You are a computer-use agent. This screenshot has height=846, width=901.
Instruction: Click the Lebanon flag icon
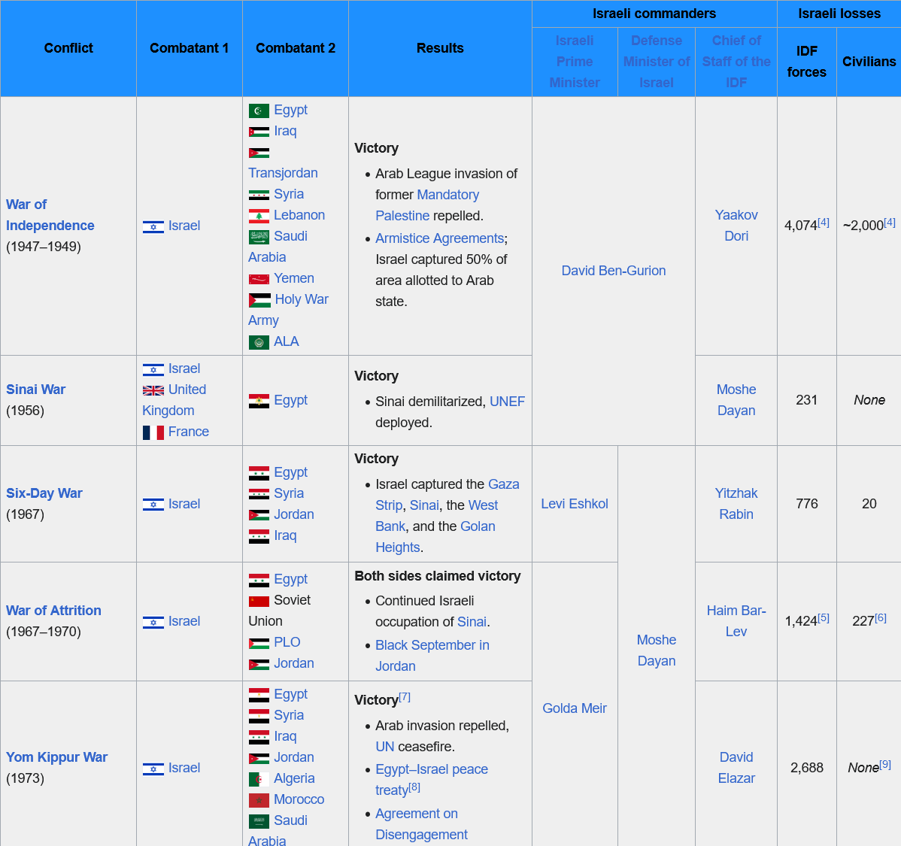tap(259, 216)
